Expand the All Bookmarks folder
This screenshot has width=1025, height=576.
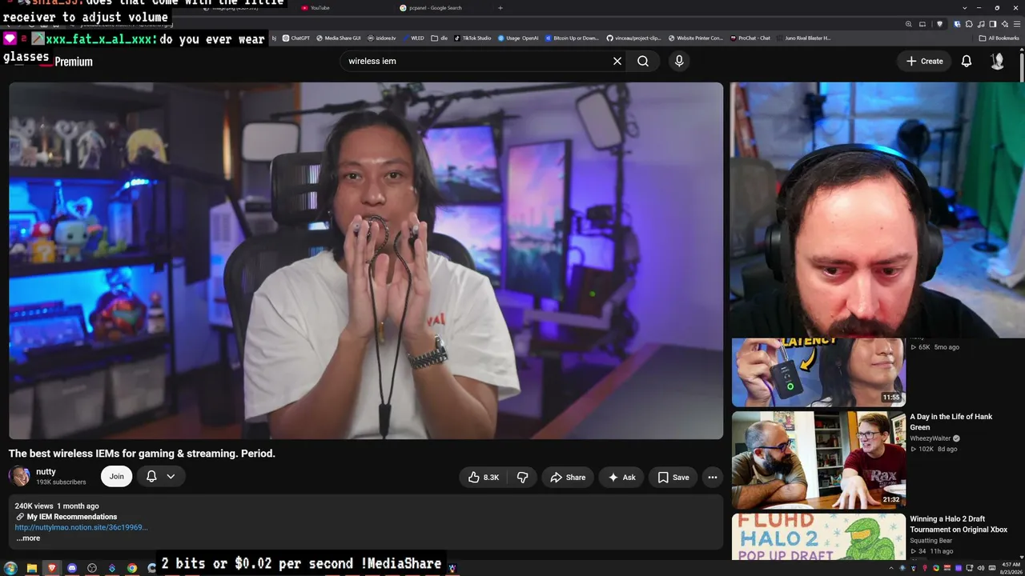(x=999, y=38)
